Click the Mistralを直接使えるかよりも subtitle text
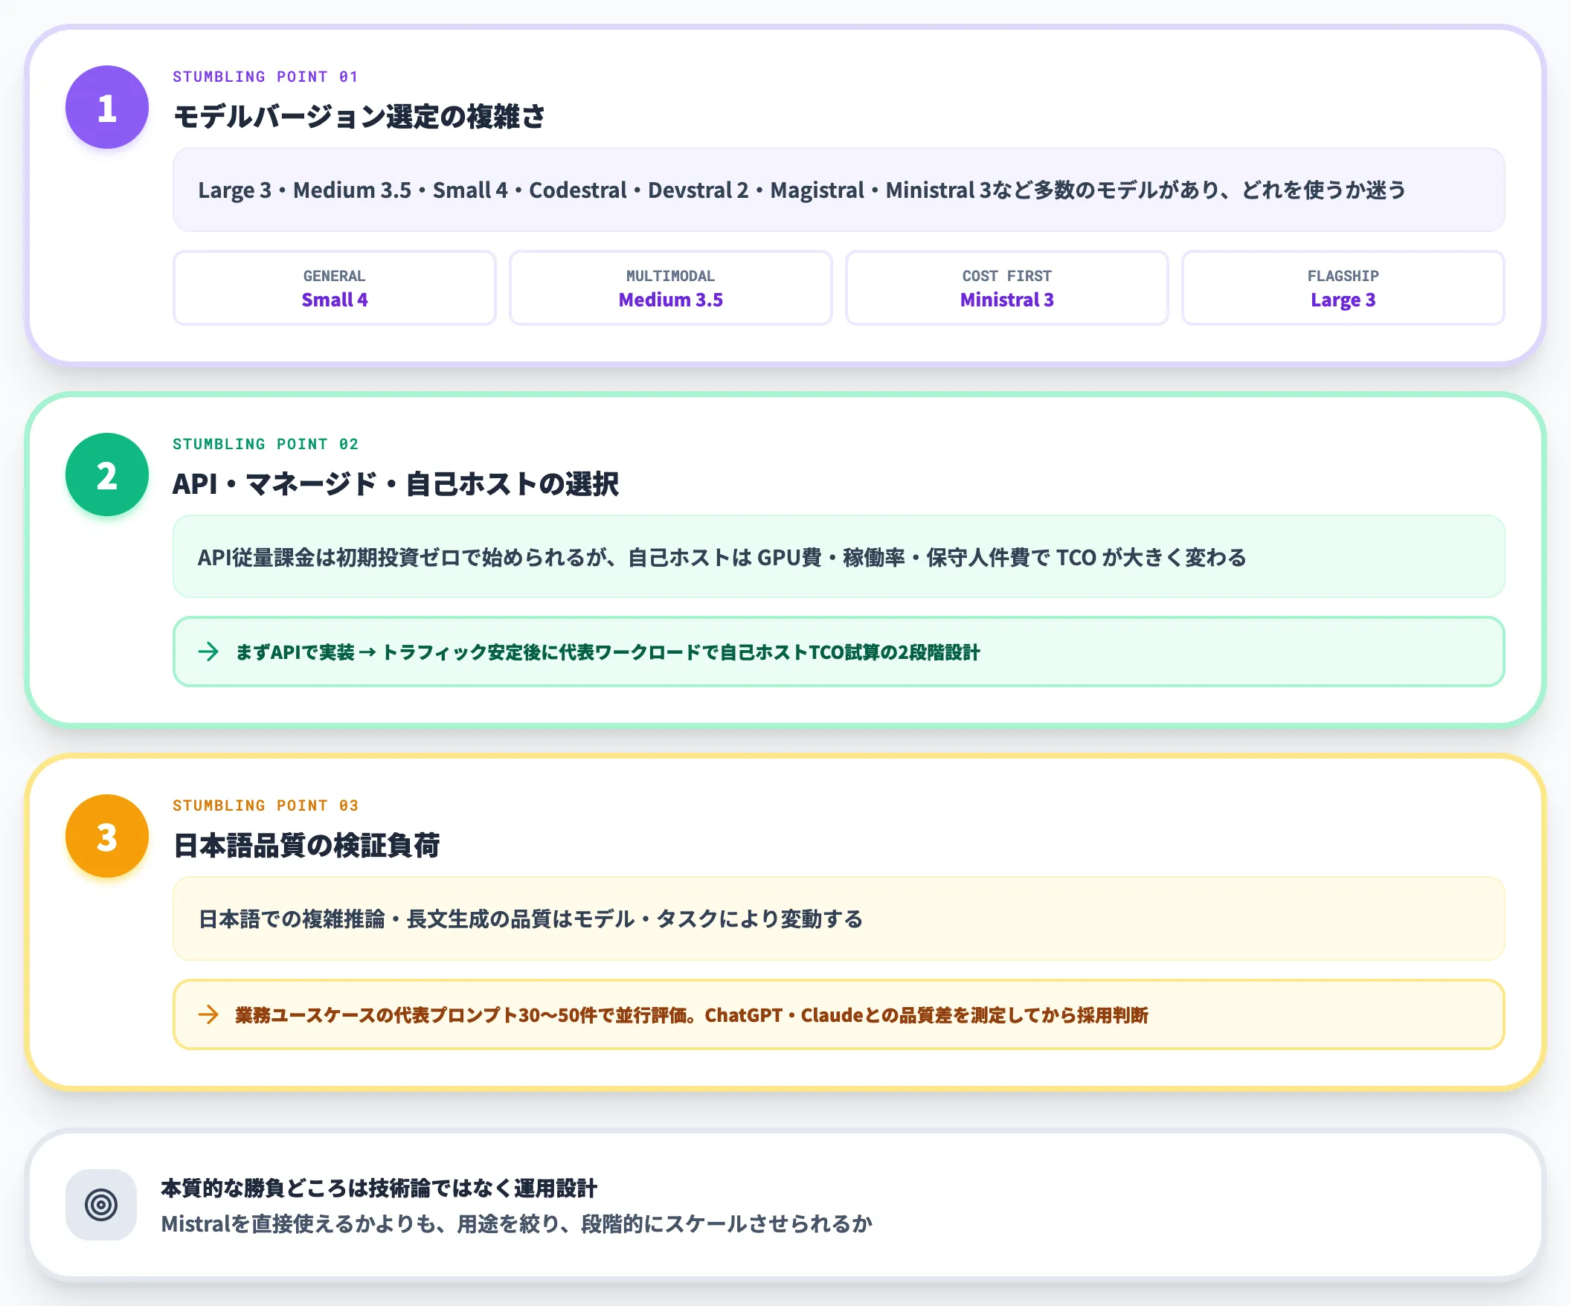The height and width of the screenshot is (1306, 1571). point(517,1223)
